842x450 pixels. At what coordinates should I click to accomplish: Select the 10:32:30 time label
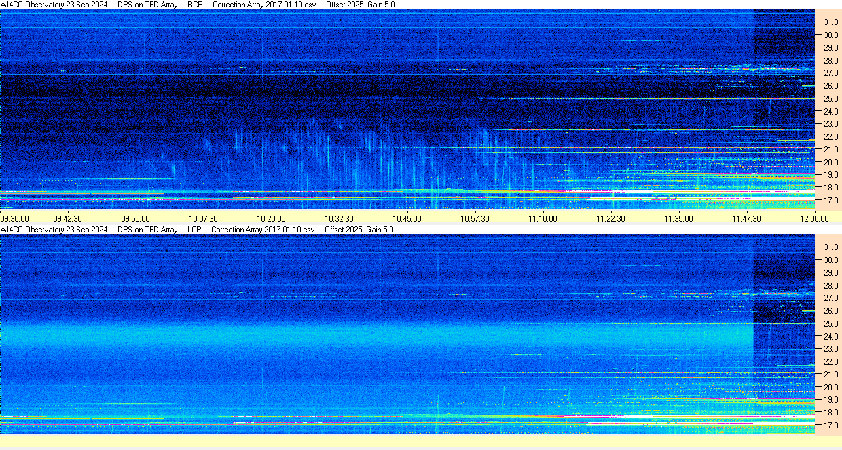point(339,218)
